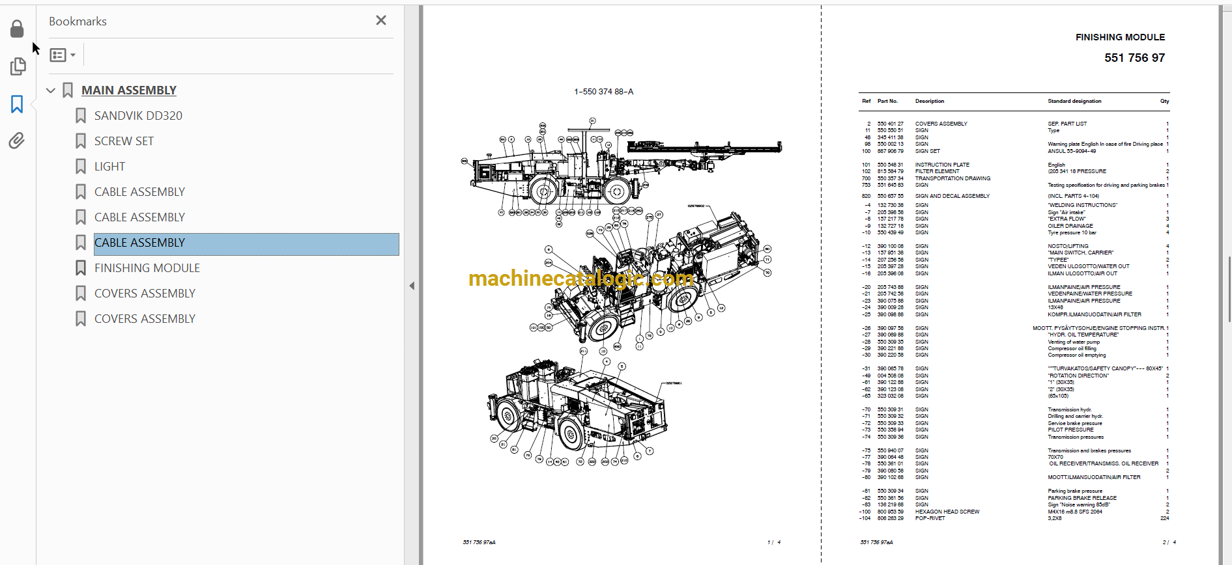Click the "WELDING INSTRUCTIONS" designation text
The height and width of the screenshot is (565, 1232).
tap(1082, 205)
